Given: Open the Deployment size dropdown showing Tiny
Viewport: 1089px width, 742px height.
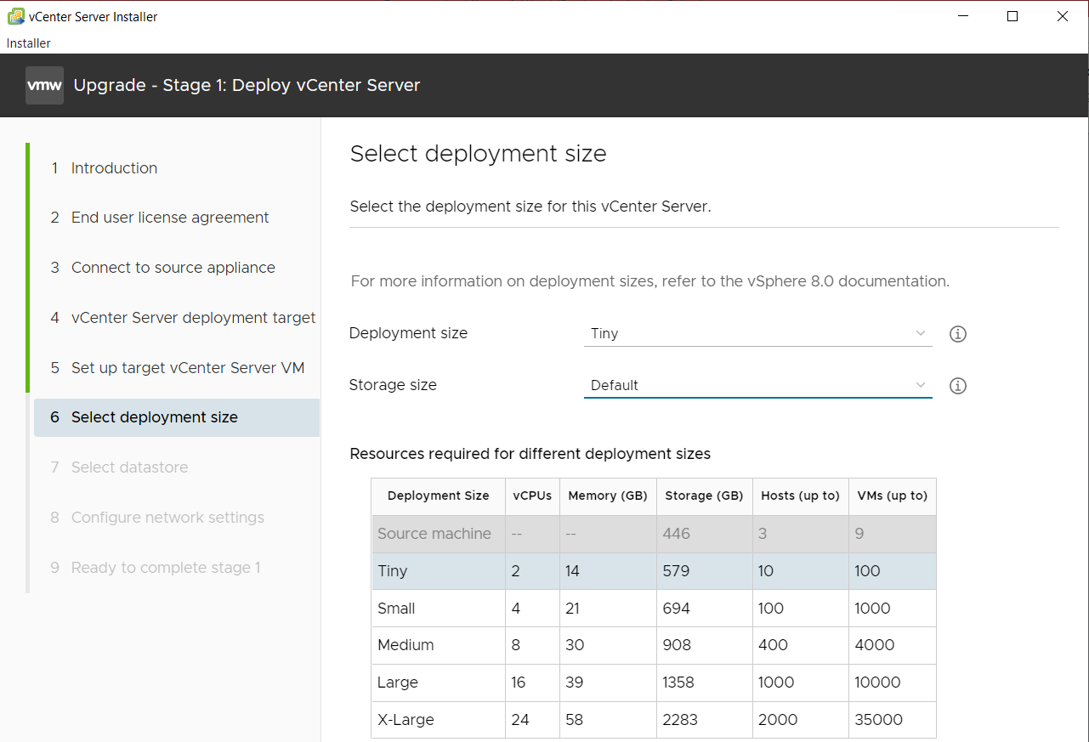Looking at the screenshot, I should coord(758,333).
